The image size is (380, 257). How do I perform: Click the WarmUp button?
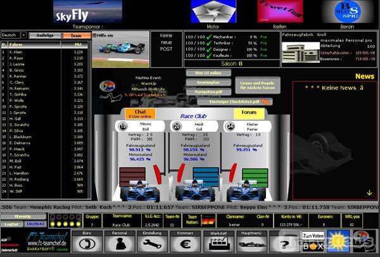point(23,216)
